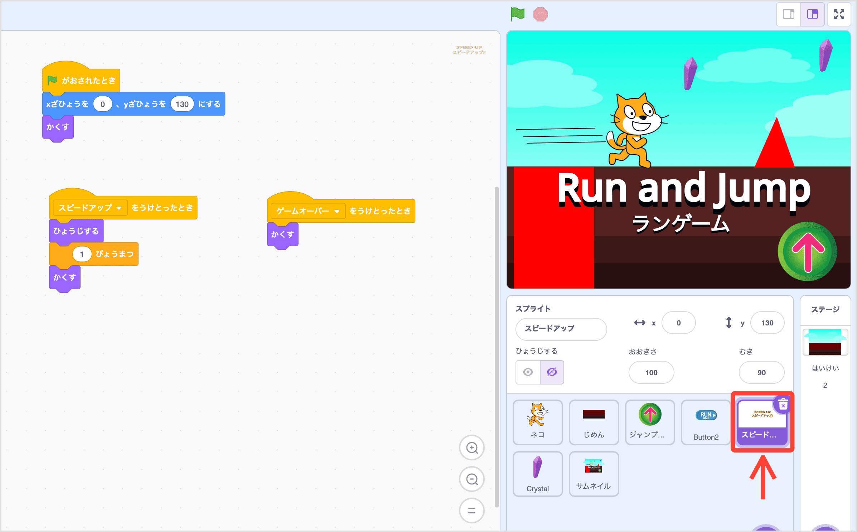Click the y value 130 in the position block
Image resolution: width=857 pixels, height=532 pixels.
tap(182, 104)
